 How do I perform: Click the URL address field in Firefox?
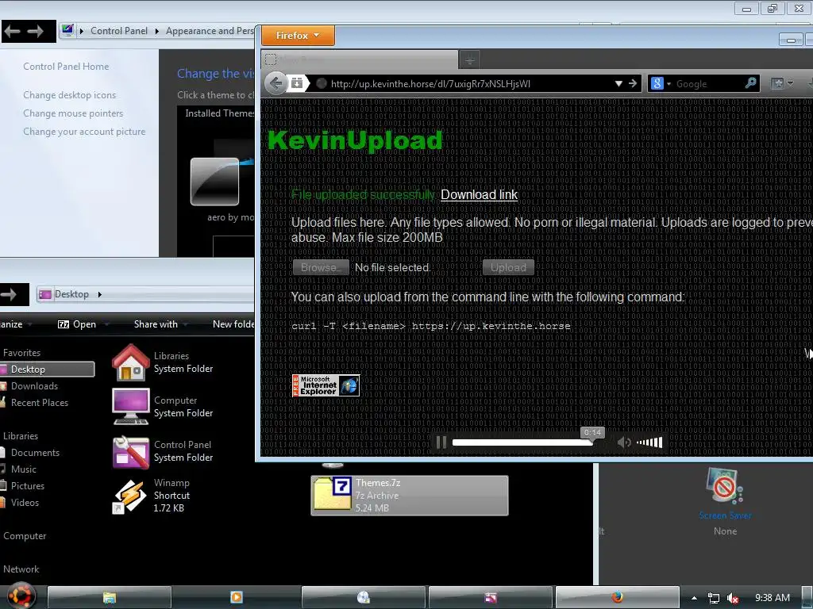click(x=468, y=84)
